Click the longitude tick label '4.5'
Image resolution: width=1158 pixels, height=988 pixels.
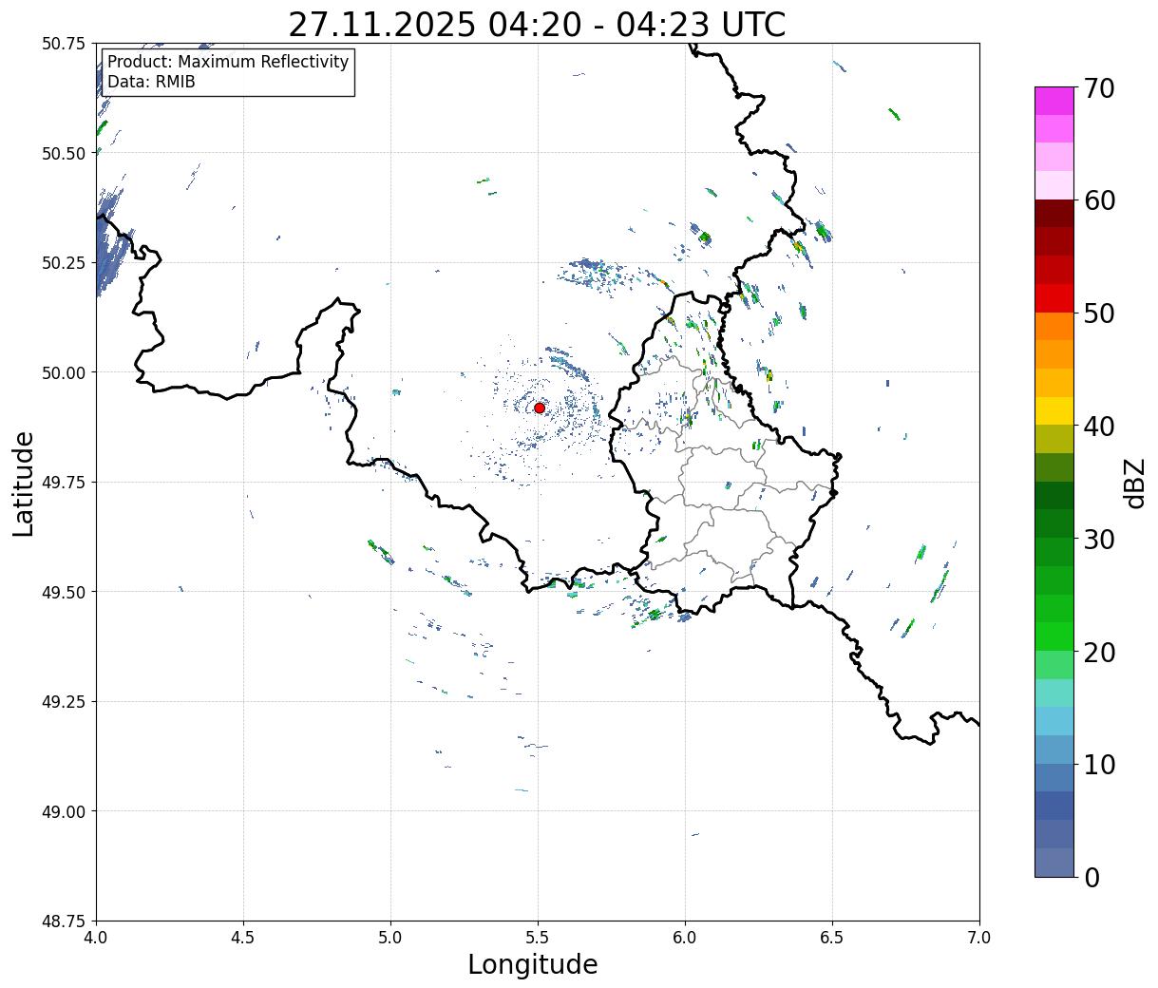[x=243, y=937]
